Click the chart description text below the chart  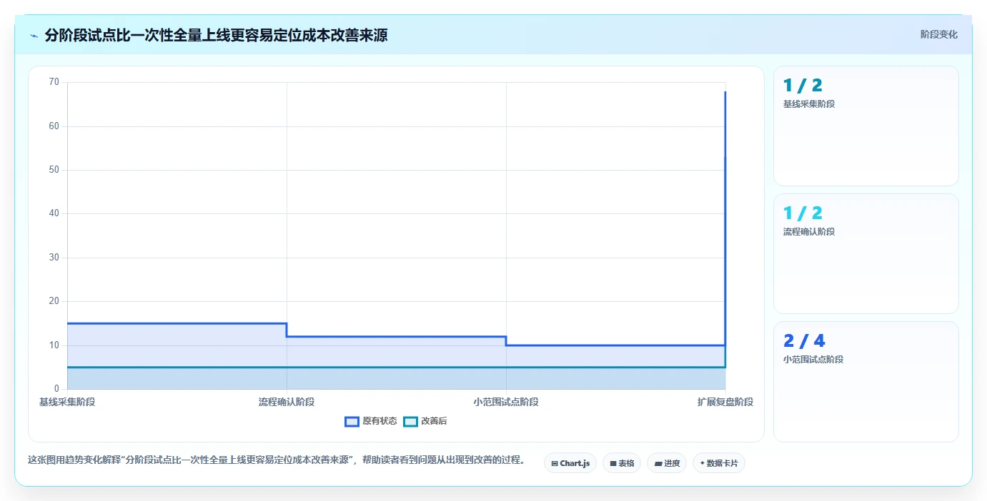[x=277, y=460]
